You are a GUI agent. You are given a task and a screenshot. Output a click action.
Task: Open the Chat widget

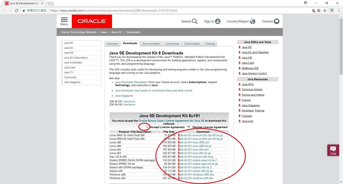(x=333, y=150)
